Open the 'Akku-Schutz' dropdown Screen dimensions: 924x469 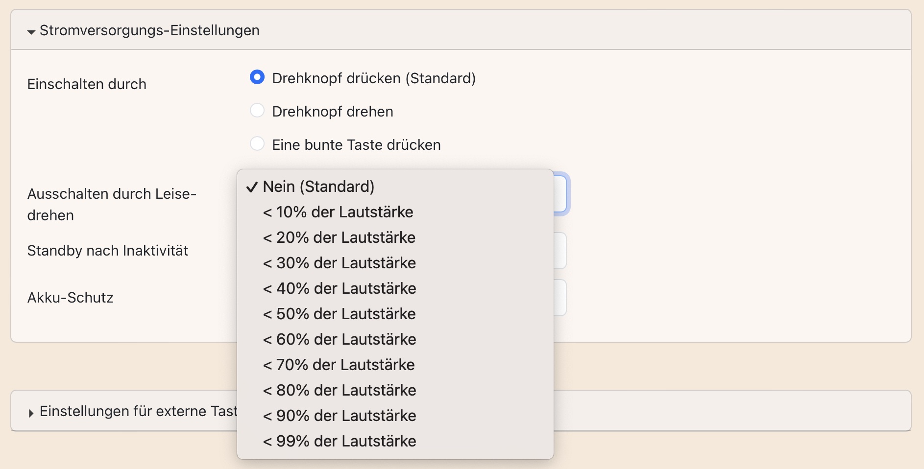click(560, 298)
